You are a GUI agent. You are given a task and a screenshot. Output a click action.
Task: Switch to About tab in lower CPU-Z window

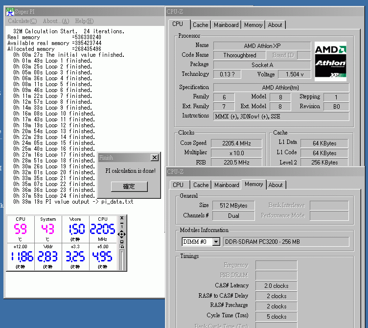pos(276,185)
